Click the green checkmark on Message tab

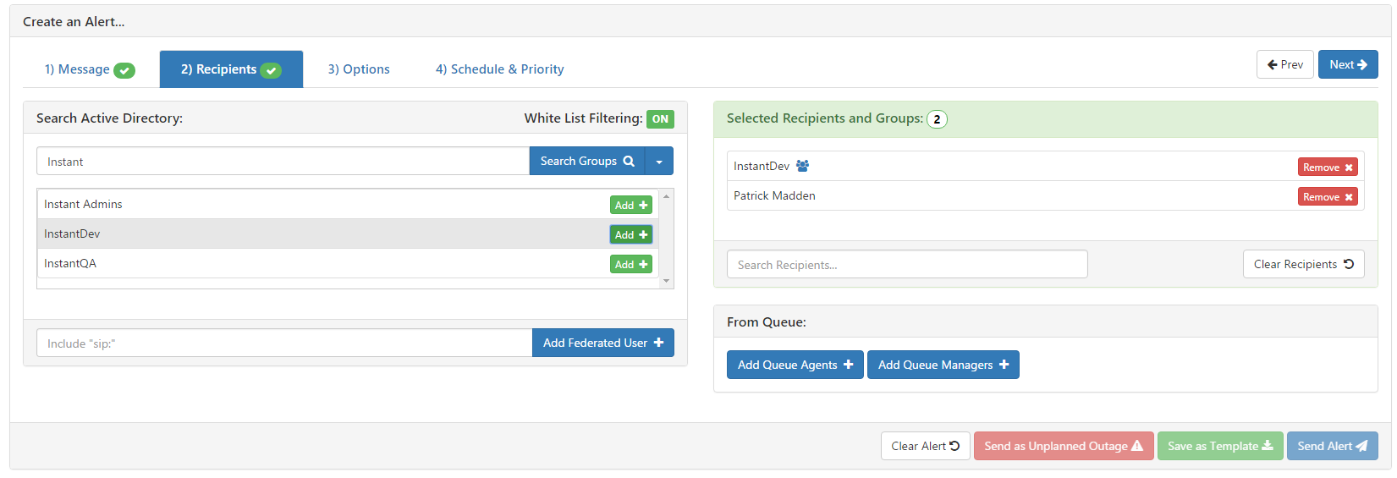coord(124,70)
